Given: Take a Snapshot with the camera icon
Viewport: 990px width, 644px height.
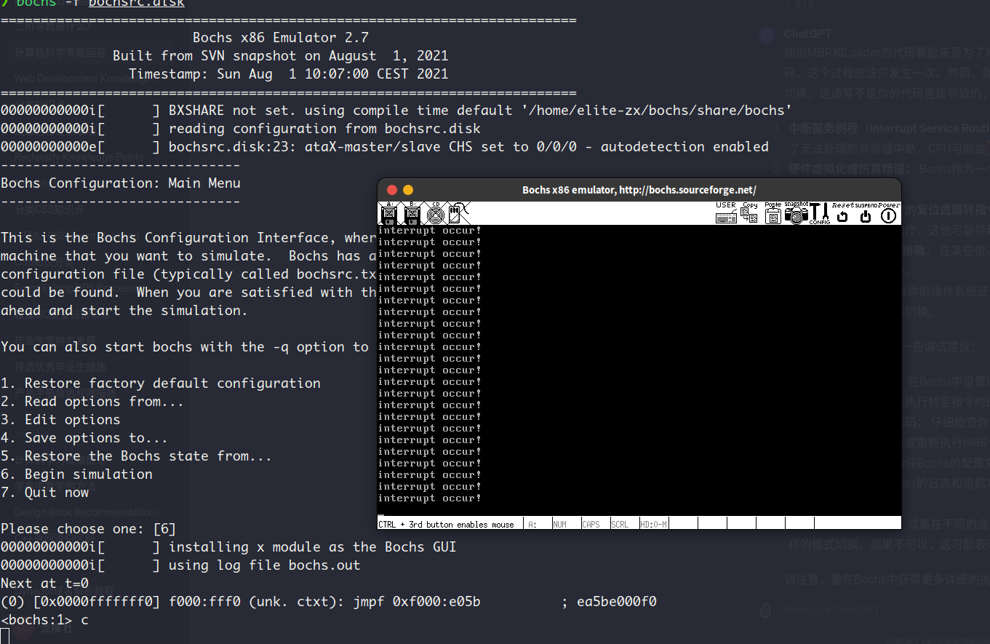Looking at the screenshot, I should (796, 214).
